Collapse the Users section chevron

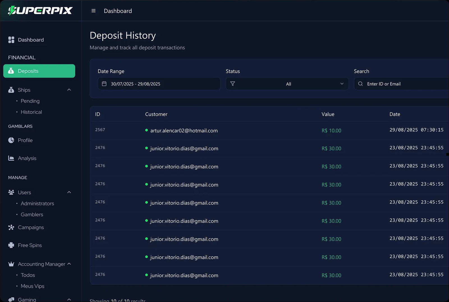coord(69,192)
